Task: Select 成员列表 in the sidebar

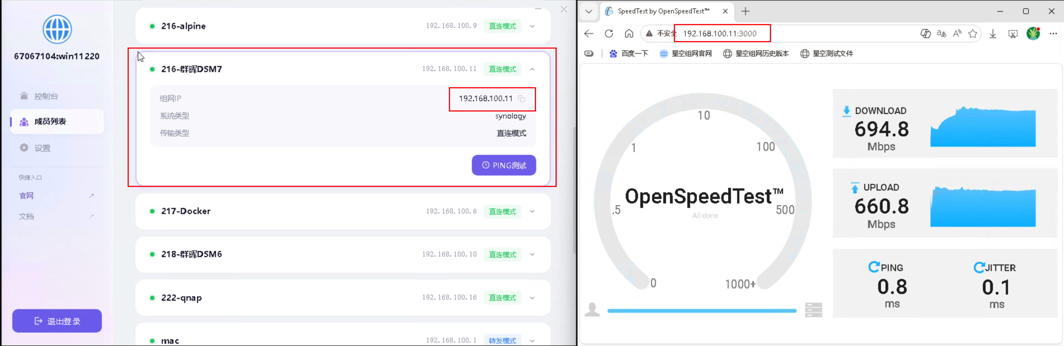Action: 57,122
